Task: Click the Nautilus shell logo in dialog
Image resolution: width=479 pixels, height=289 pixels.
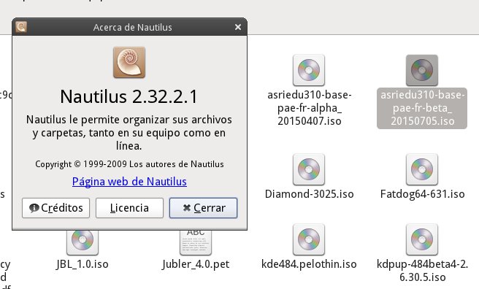Action: [129, 62]
